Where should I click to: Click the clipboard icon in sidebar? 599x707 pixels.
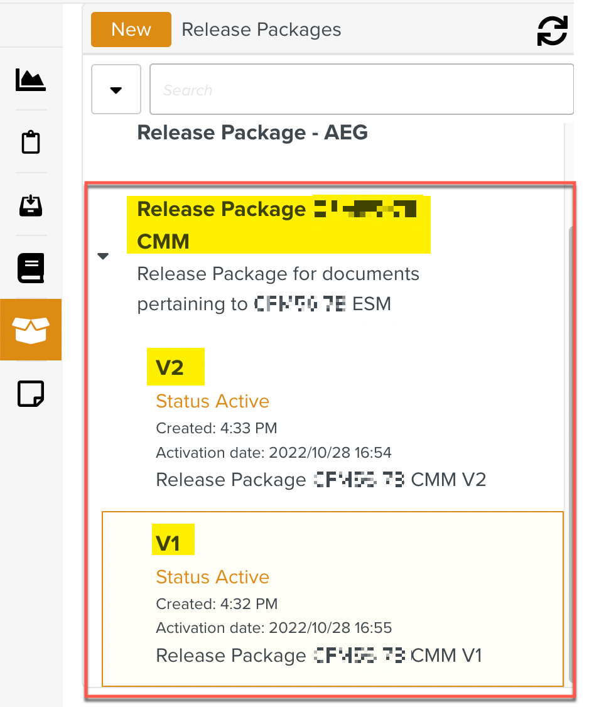pyautogui.click(x=30, y=143)
